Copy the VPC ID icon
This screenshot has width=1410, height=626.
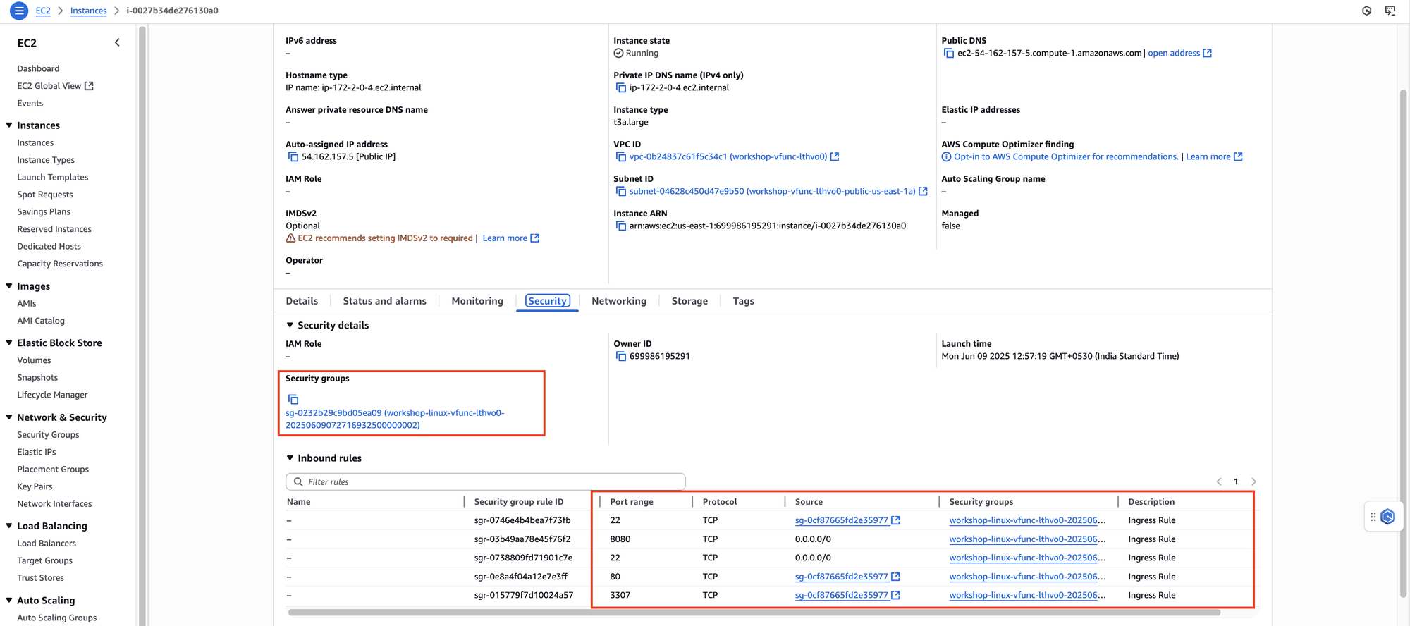620,157
